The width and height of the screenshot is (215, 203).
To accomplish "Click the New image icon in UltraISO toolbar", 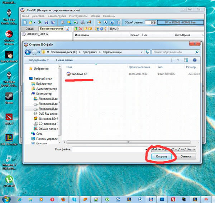I will [25, 22].
